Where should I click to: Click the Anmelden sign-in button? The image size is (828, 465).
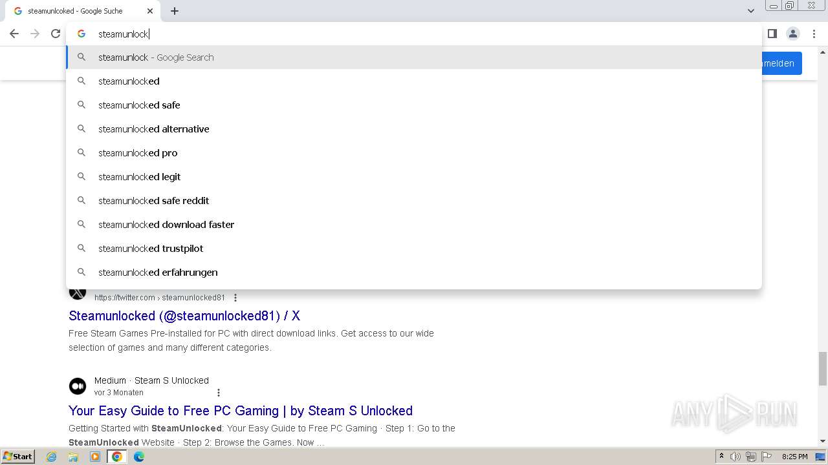[x=781, y=63]
